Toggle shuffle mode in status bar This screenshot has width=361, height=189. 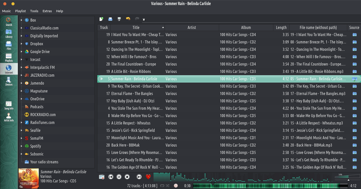(x=167, y=186)
